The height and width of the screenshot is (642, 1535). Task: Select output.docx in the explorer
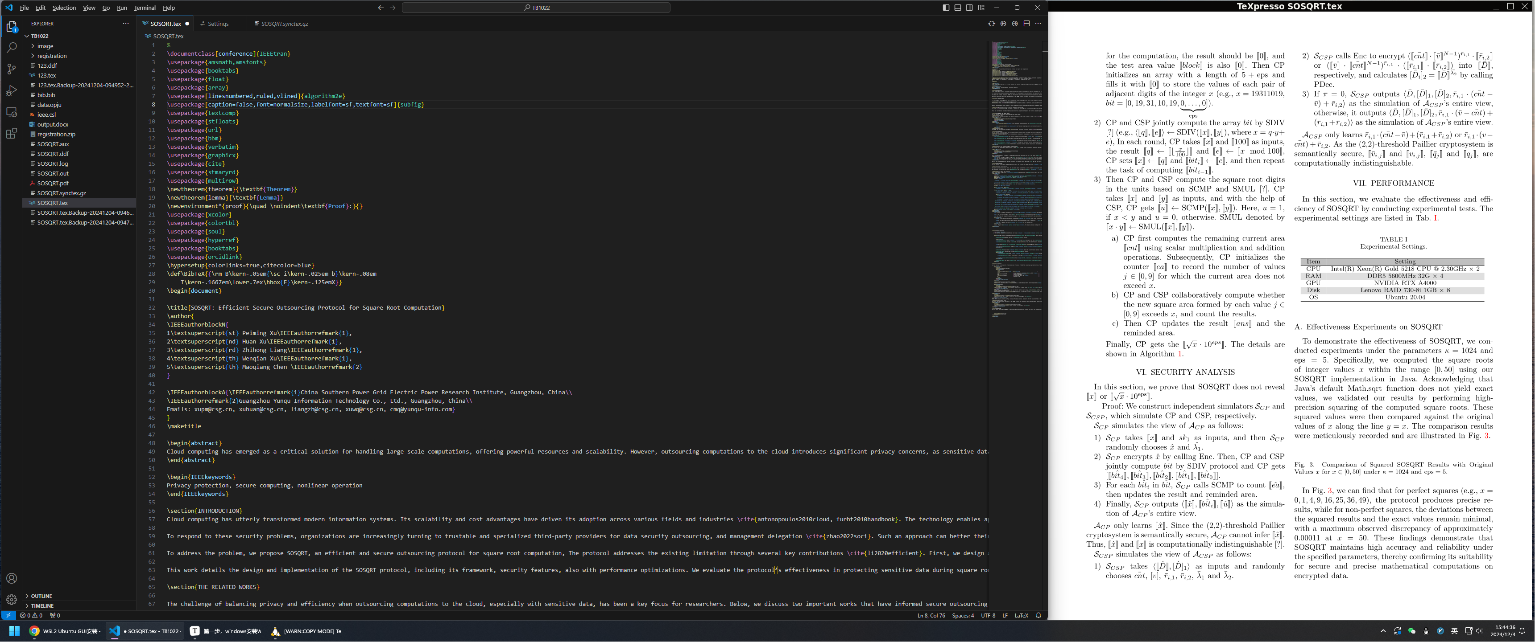tap(79, 124)
